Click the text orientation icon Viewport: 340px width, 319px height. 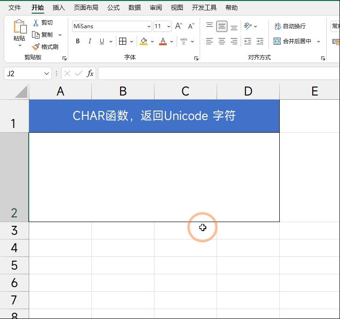point(248,26)
